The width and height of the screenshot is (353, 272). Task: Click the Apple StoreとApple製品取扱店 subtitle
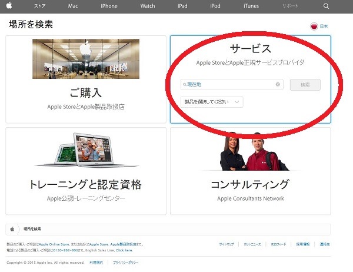(86, 107)
